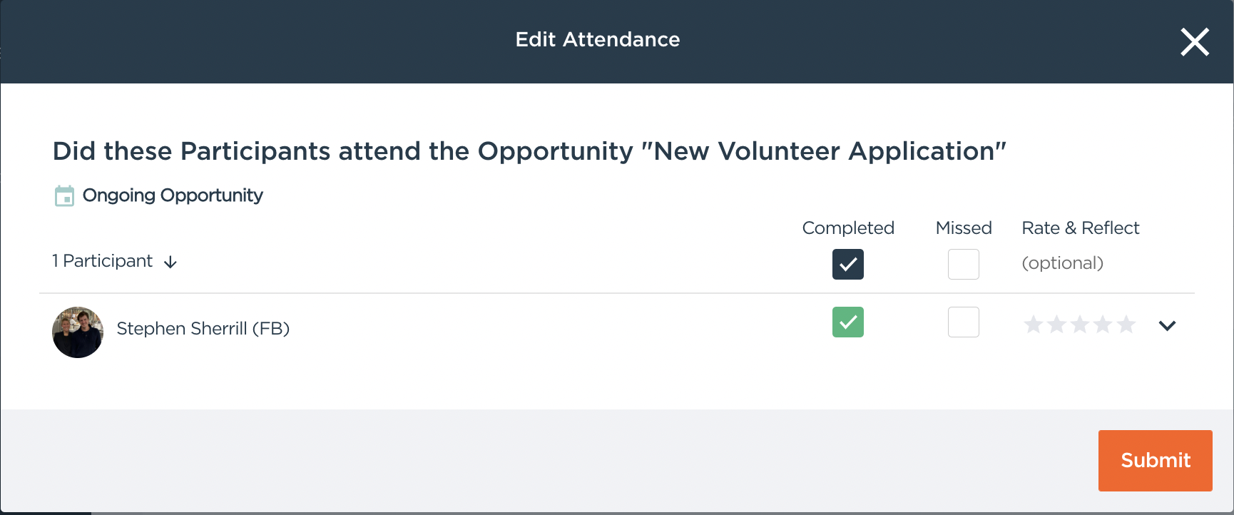Image resolution: width=1234 pixels, height=515 pixels.
Task: Expand Stephen Sherrill's Rate & Reflect chevron
Action: (1167, 326)
